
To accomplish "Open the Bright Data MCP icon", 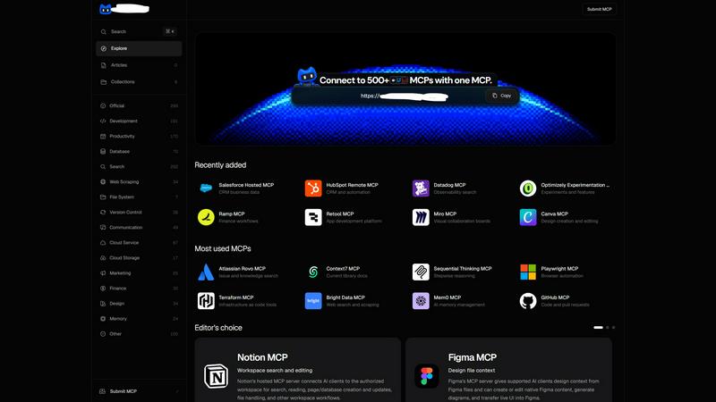I will coord(313,301).
